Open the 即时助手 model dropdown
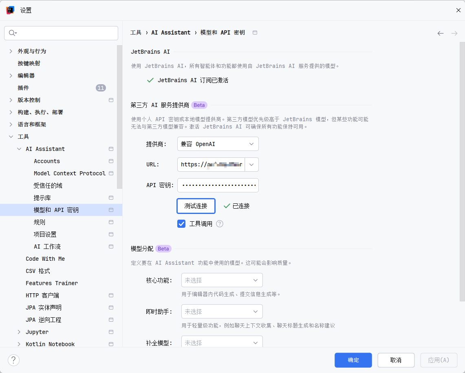465x373 pixels. pos(222,312)
